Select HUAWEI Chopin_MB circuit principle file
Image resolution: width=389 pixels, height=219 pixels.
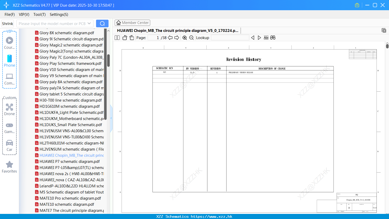(x=69, y=155)
